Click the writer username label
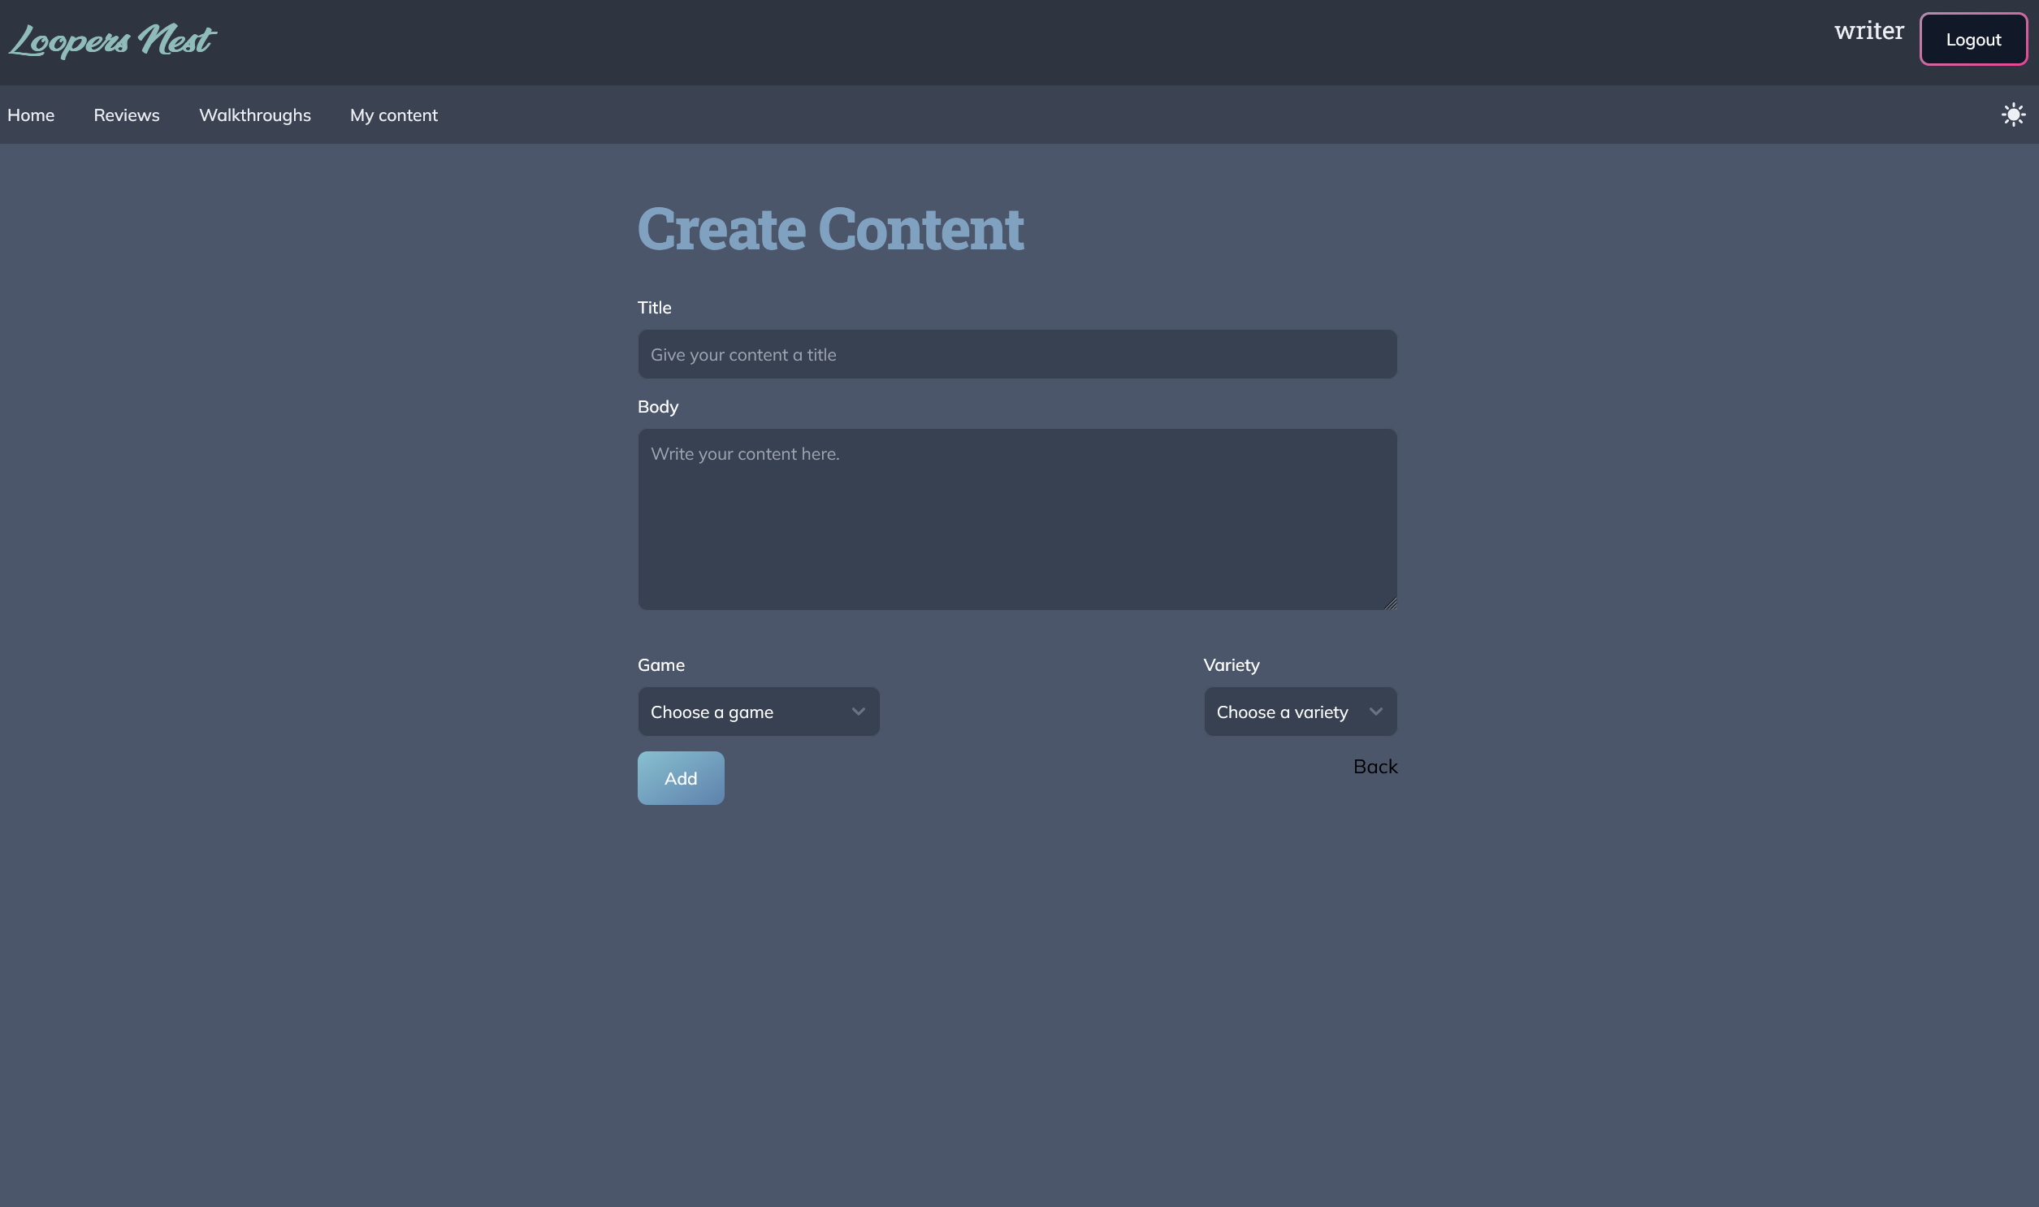The height and width of the screenshot is (1207, 2039). 1869,31
